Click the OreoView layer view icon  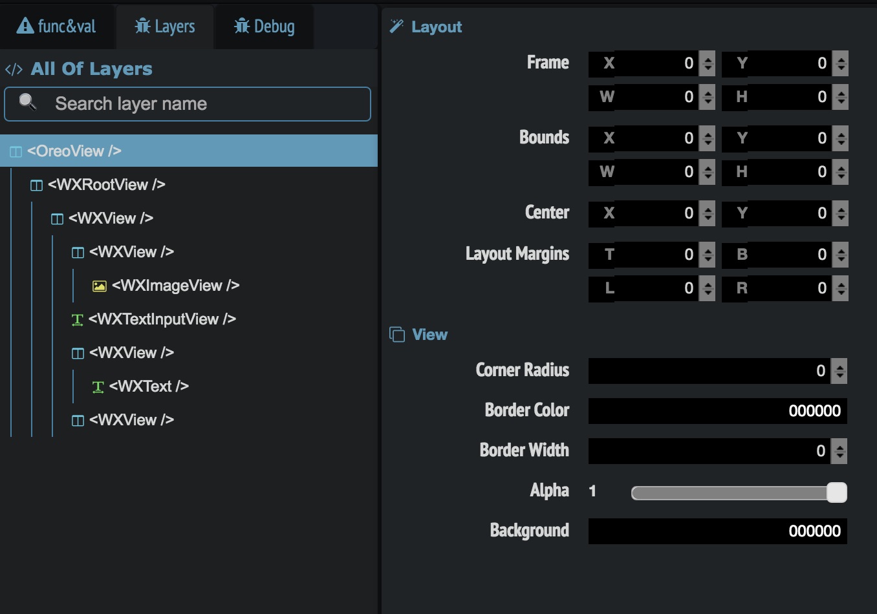[16, 152]
